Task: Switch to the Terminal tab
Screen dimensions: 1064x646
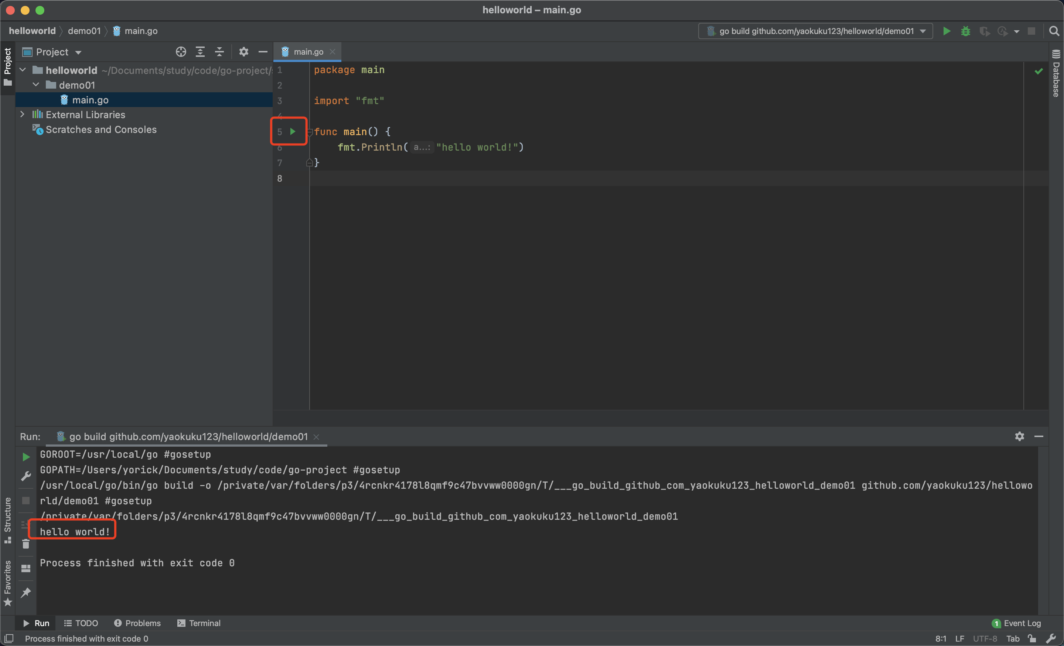Action: tap(199, 623)
